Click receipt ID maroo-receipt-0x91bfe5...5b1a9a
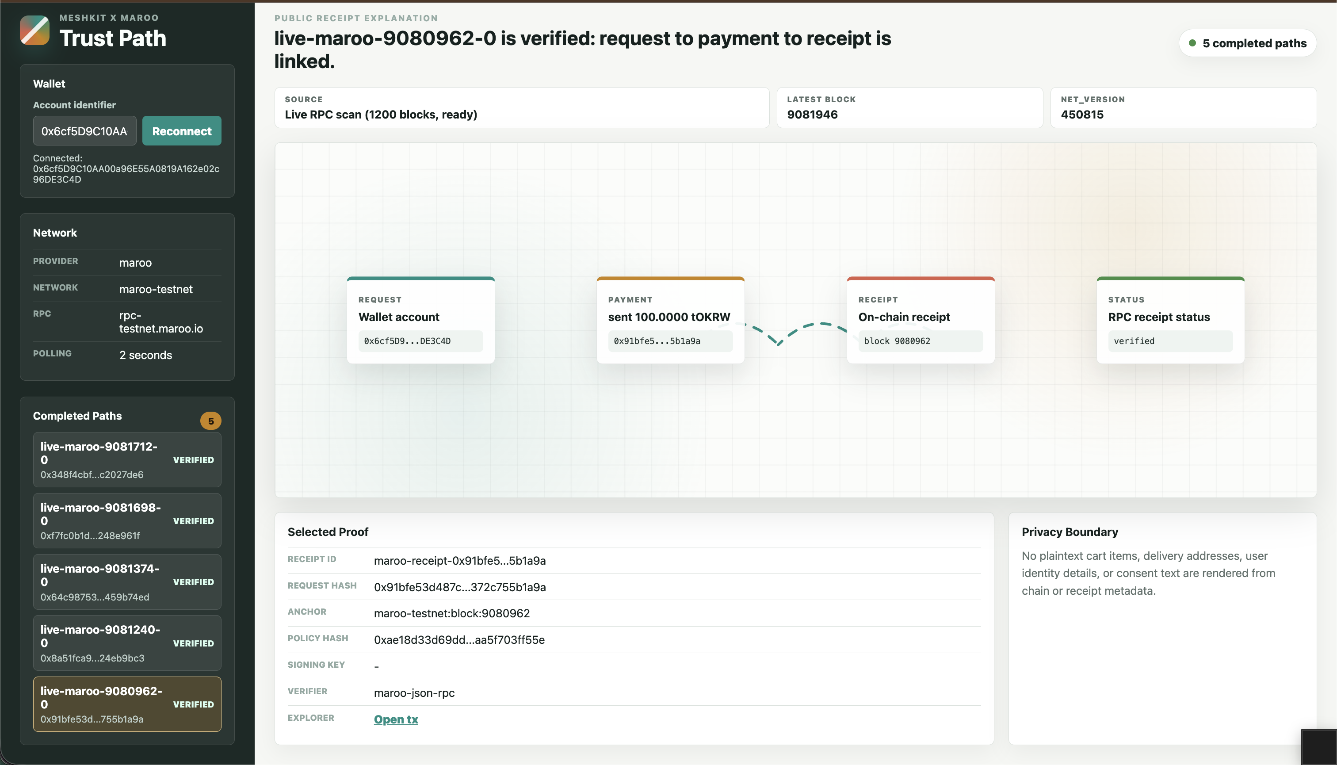 pyautogui.click(x=460, y=561)
